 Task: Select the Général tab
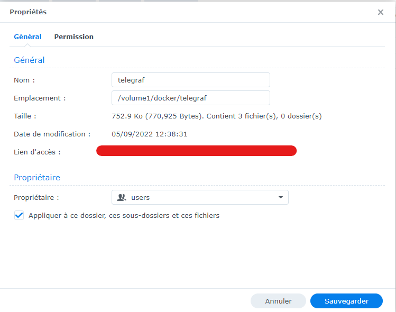pos(27,37)
